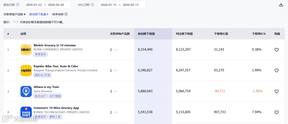Click the Blinkit app icon
This screenshot has height=124, width=288.
tap(26, 50)
